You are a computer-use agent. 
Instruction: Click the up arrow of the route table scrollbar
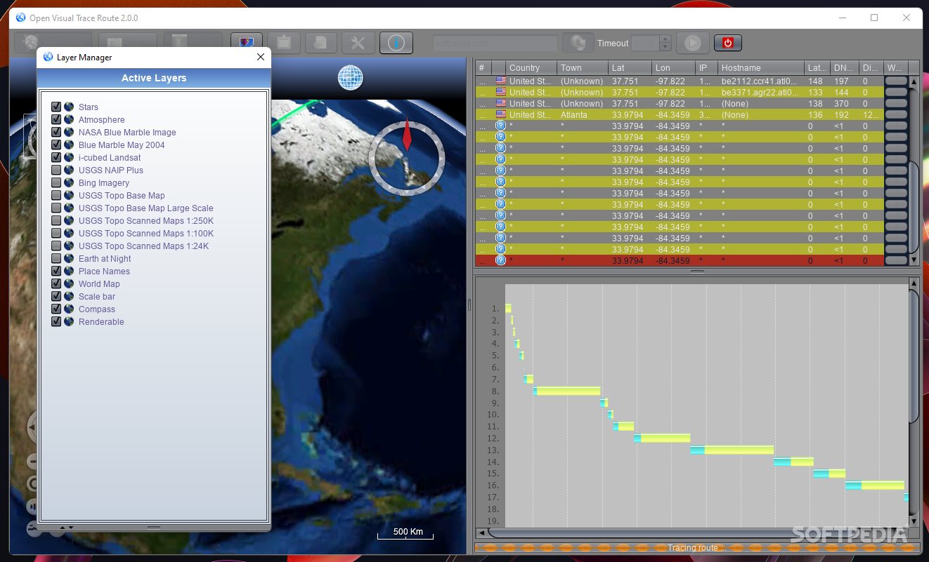(914, 82)
